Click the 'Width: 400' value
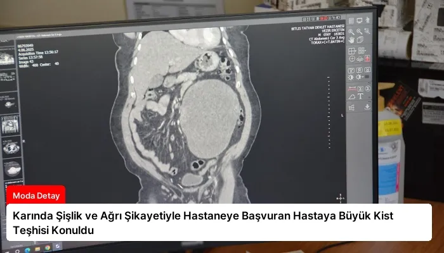The image size is (444, 253). click(x=29, y=66)
